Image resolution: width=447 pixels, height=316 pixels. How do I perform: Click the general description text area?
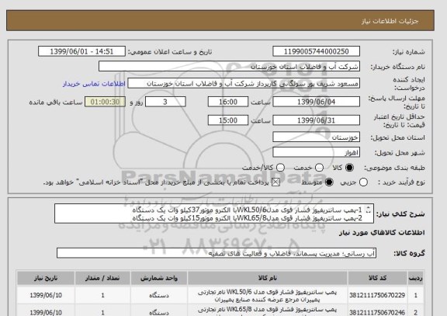214,214
